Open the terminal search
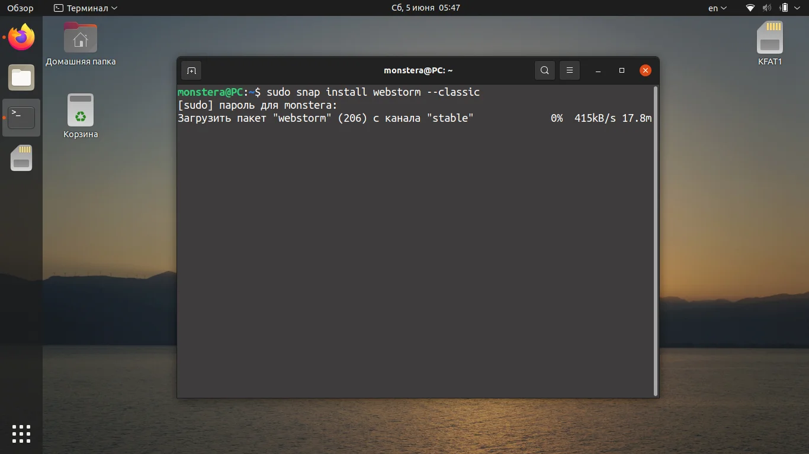This screenshot has width=809, height=454. pyautogui.click(x=544, y=70)
